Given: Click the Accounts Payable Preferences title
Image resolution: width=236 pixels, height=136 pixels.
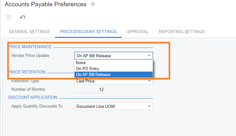Looking at the screenshot, I should point(45,4).
